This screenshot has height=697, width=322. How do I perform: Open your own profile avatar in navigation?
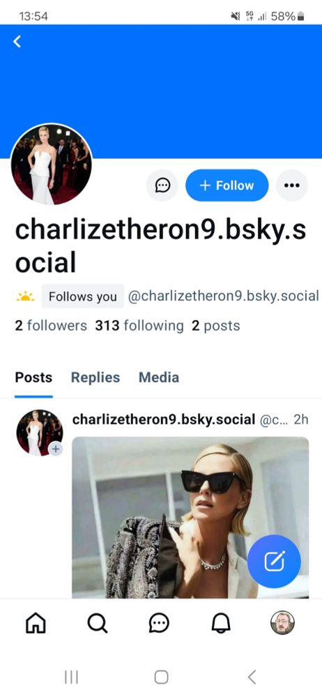coord(283,622)
